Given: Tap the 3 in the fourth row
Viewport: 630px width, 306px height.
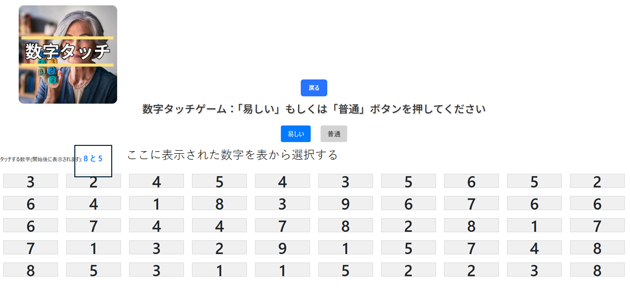Looking at the screenshot, I should pos(156,248).
